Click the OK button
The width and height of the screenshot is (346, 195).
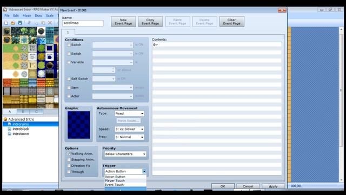click(x=223, y=186)
